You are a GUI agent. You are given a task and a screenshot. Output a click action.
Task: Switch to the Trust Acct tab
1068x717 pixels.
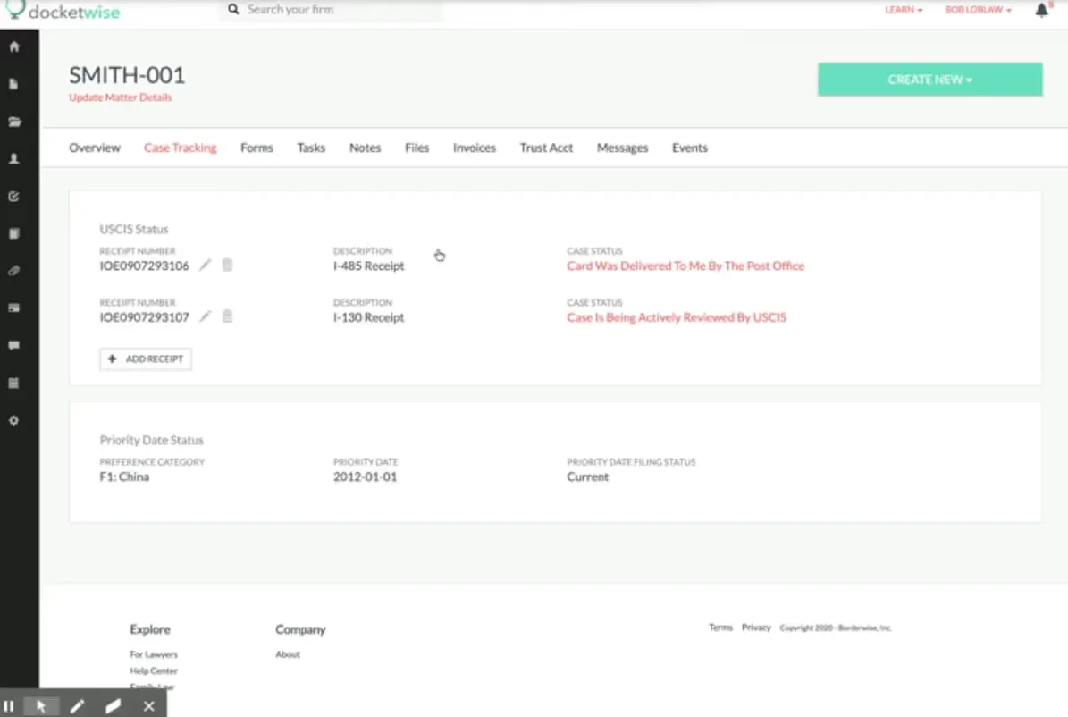coord(545,148)
